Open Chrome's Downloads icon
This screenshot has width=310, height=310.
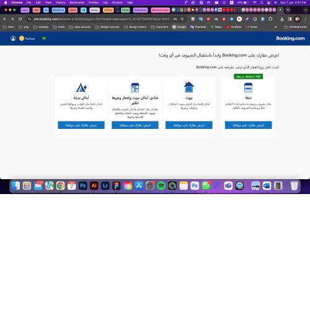tap(282, 19)
